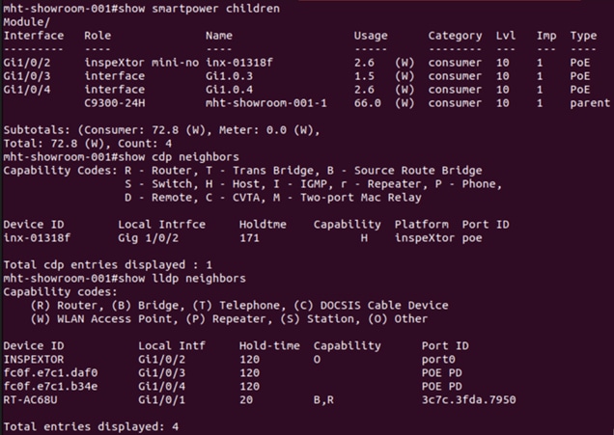Screen dimensions: 614x435
Task: Click the 'Category' column header
Action: (455, 36)
